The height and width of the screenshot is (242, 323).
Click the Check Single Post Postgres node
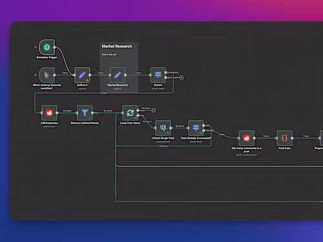(x=163, y=128)
